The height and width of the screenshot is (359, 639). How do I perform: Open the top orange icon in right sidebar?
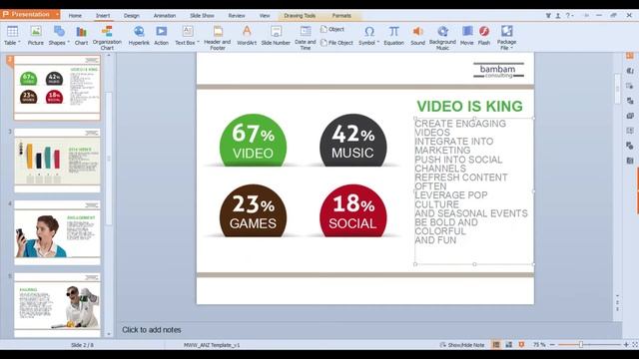coord(630,56)
